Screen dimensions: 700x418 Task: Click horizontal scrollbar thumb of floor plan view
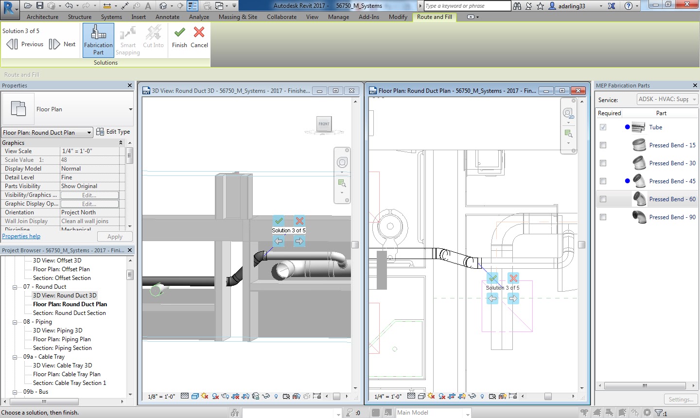(548, 396)
